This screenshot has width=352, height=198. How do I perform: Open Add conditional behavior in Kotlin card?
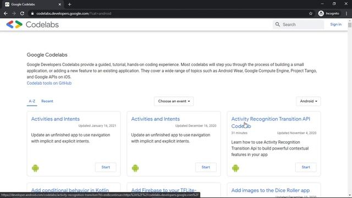(70, 190)
